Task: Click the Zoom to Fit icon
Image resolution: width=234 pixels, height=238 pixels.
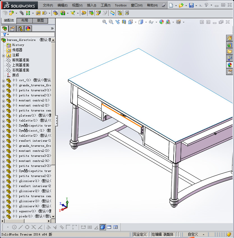Action: 105,22
